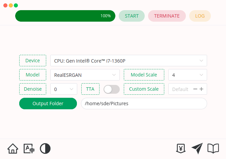
Task: Click the TERMINATE button
Action: (x=167, y=16)
